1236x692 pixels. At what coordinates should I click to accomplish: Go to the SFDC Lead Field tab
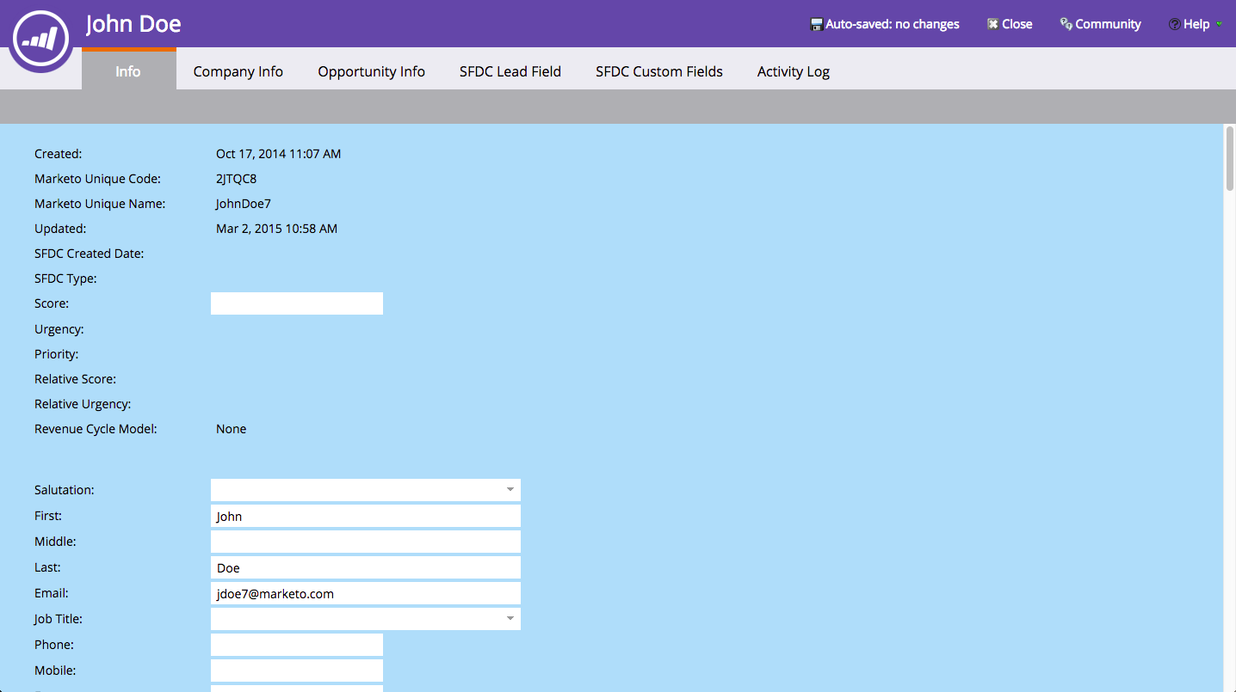tap(510, 71)
